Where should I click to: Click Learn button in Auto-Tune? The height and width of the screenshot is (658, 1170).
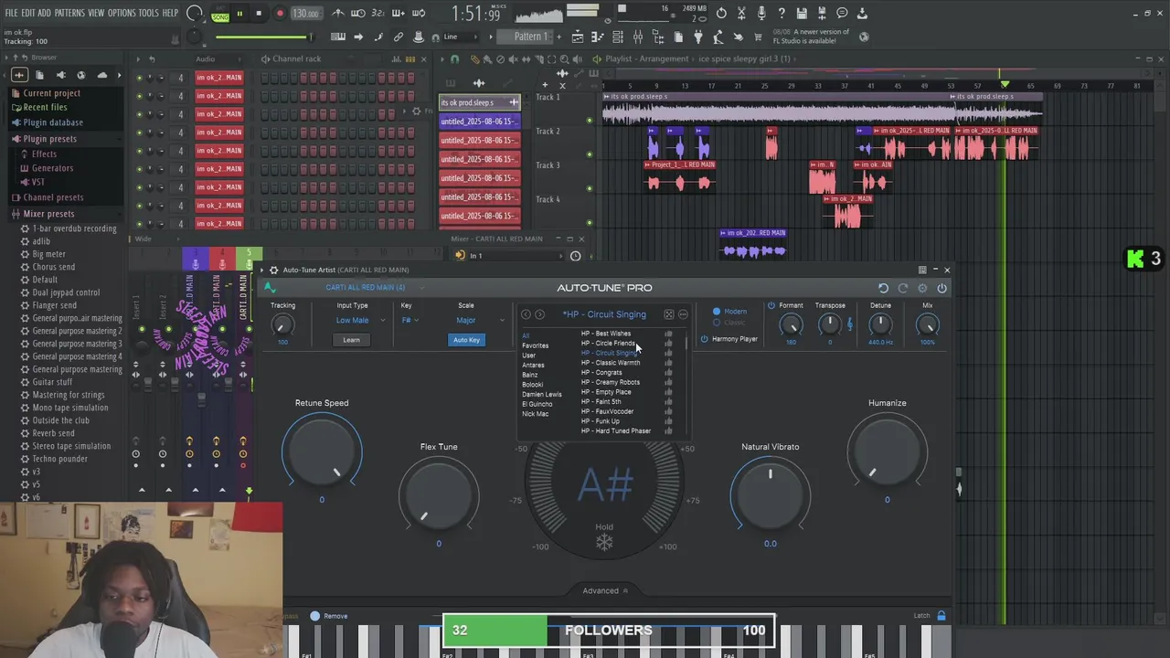[x=351, y=340]
